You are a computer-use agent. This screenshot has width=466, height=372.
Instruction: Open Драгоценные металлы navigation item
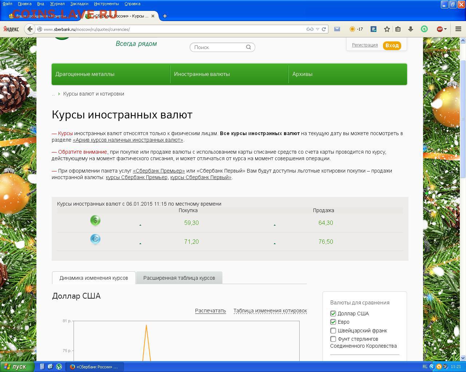(111, 74)
